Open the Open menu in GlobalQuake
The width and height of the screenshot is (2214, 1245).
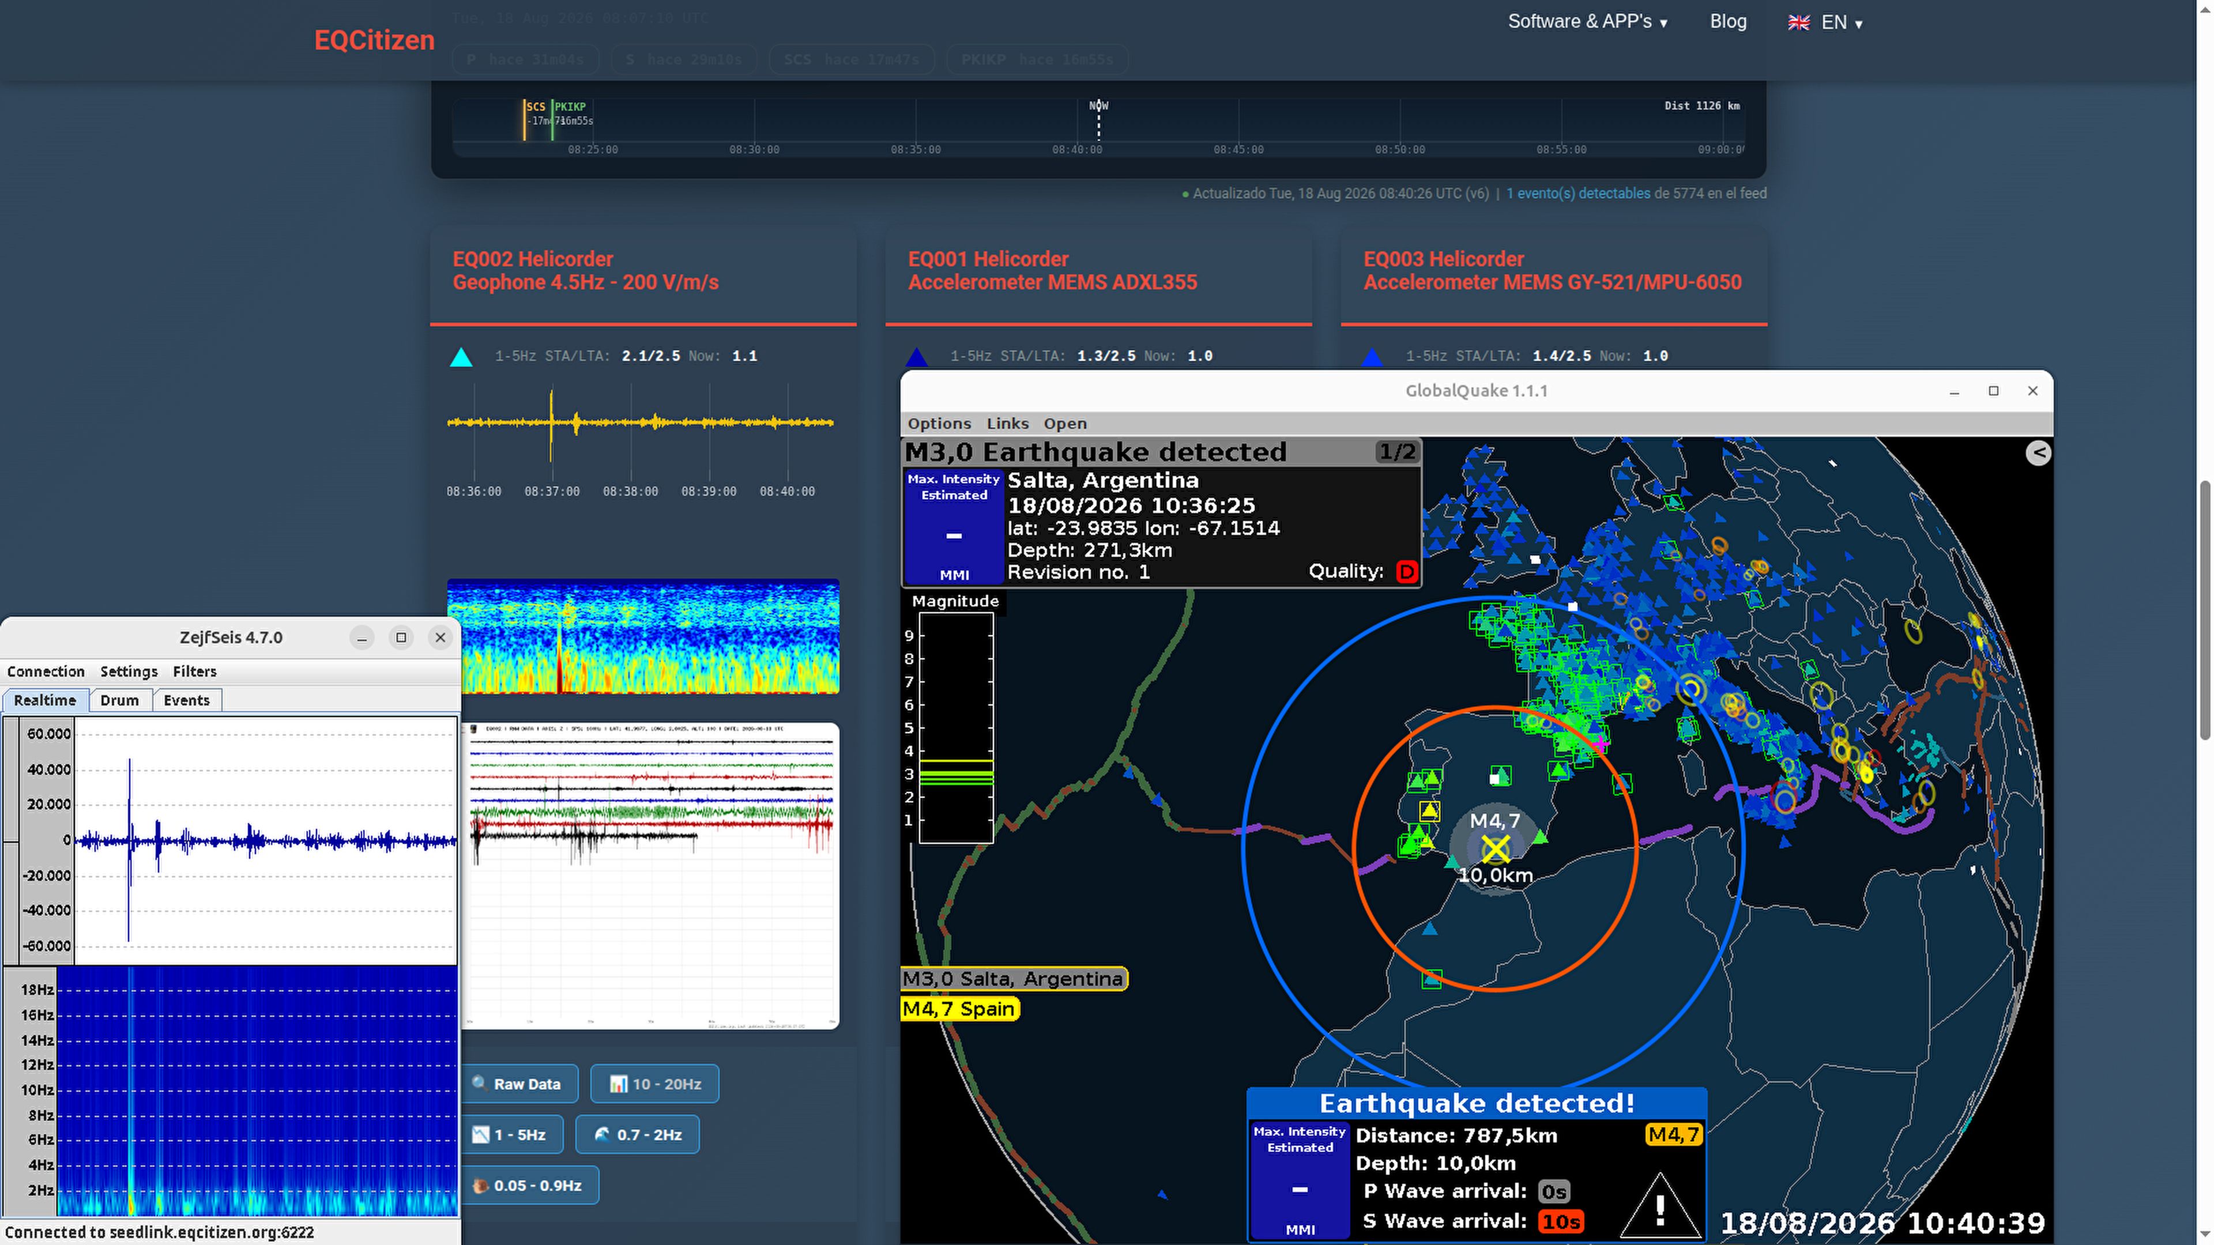click(1065, 424)
